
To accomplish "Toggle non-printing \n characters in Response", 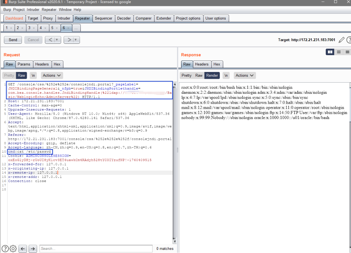I will click(x=226, y=75).
